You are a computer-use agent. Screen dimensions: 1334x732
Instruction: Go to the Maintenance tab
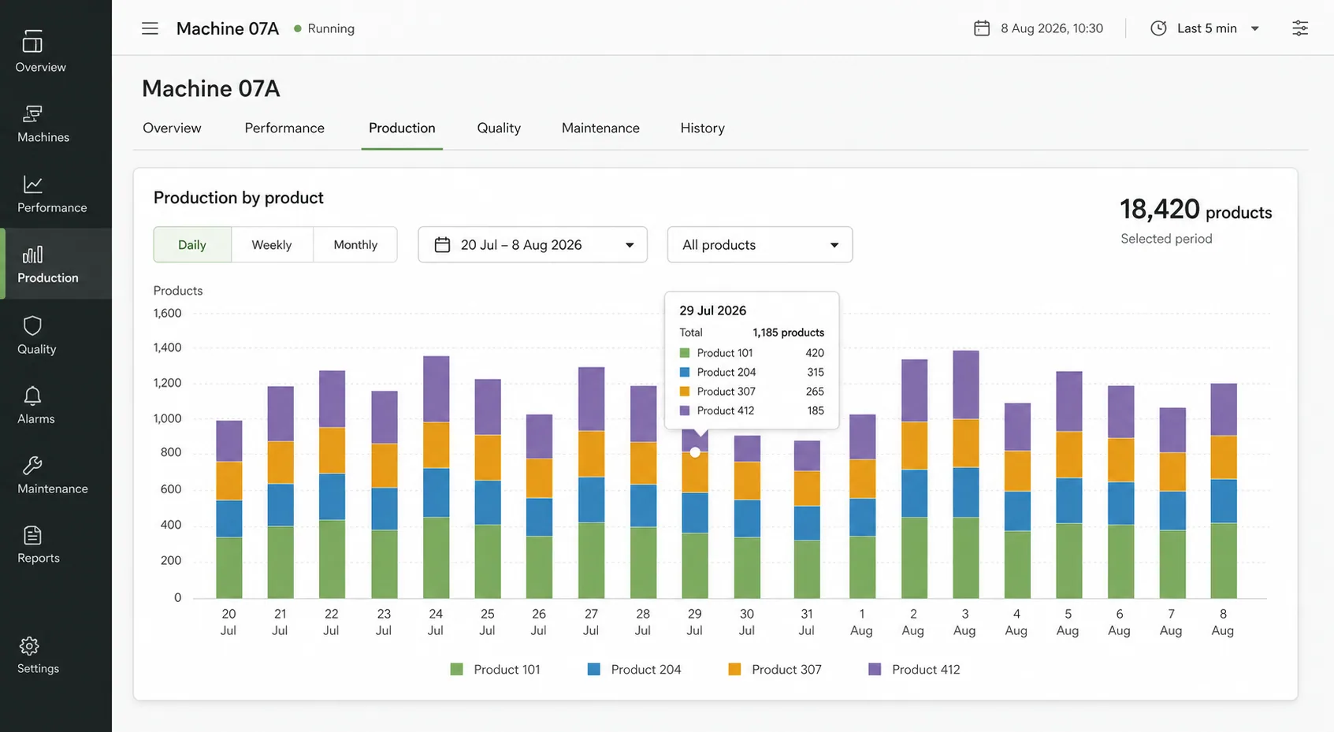click(x=600, y=128)
